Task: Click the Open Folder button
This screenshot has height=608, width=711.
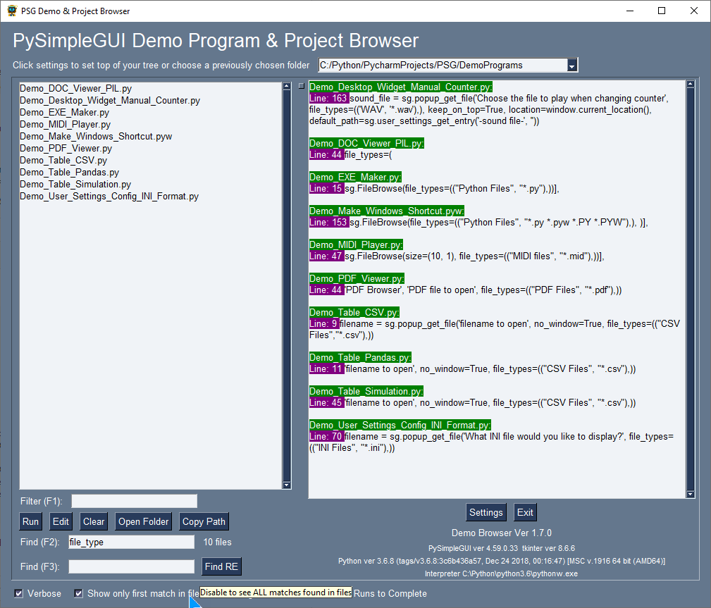Action: 143,521
